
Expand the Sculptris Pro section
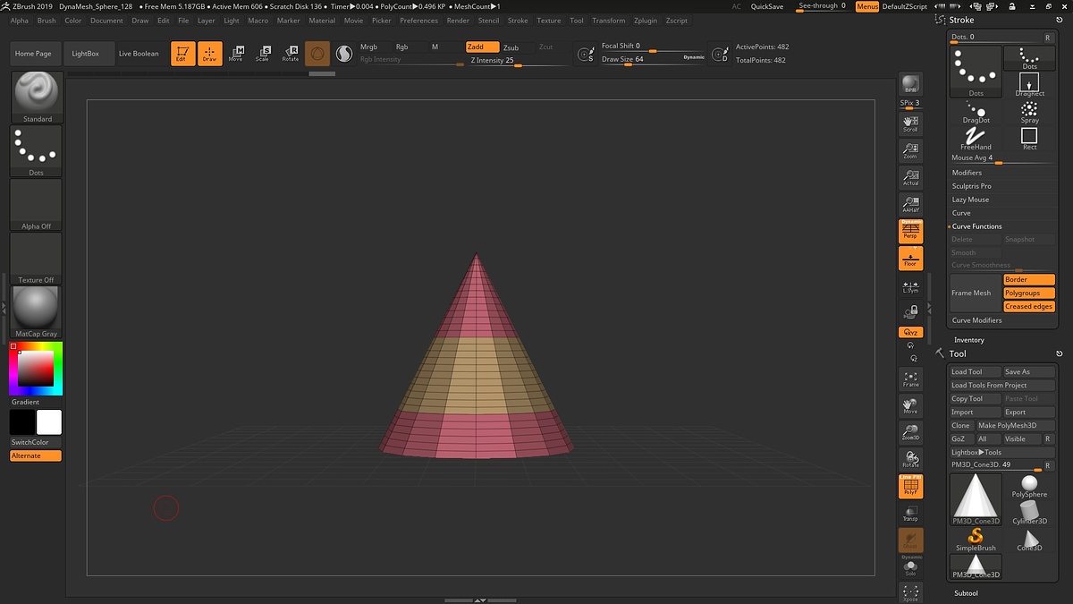971,186
